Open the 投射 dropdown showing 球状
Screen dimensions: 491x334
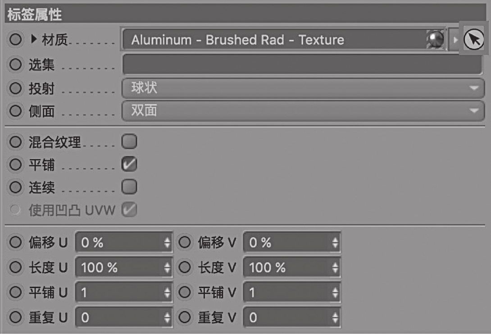point(303,88)
